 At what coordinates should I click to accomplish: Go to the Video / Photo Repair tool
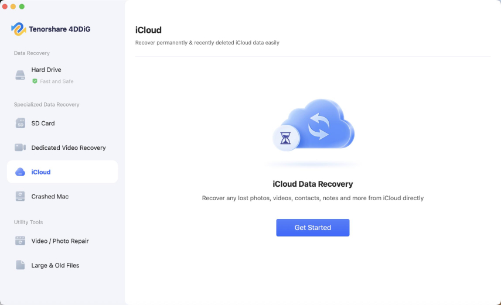(60, 241)
